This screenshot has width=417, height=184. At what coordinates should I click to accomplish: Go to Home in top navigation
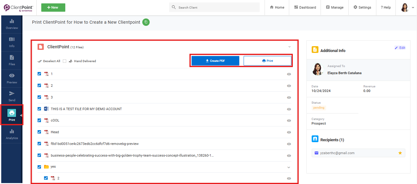pos(277,7)
